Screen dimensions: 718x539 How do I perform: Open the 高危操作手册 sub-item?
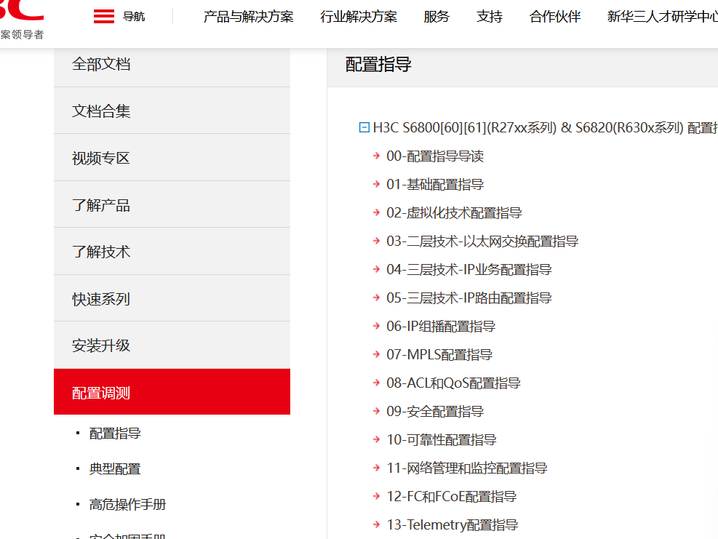(127, 504)
